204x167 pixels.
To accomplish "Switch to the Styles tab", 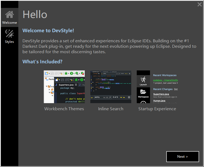I will pos(10,37).
